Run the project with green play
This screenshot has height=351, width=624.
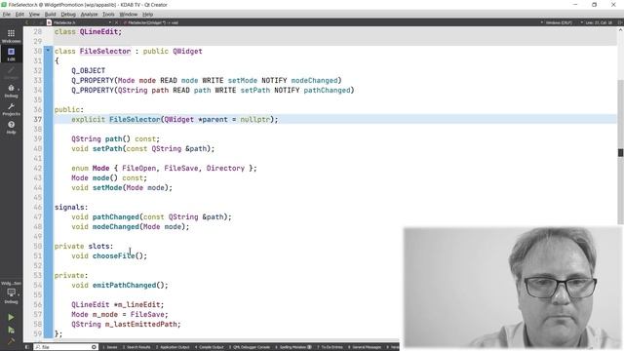coord(11,317)
